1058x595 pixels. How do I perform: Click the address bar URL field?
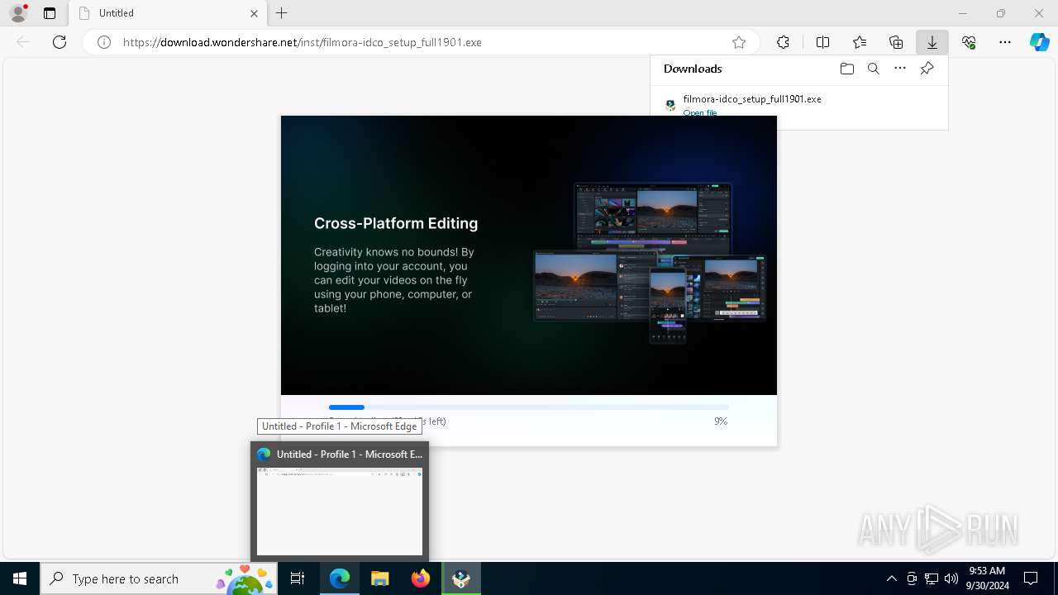coord(420,42)
